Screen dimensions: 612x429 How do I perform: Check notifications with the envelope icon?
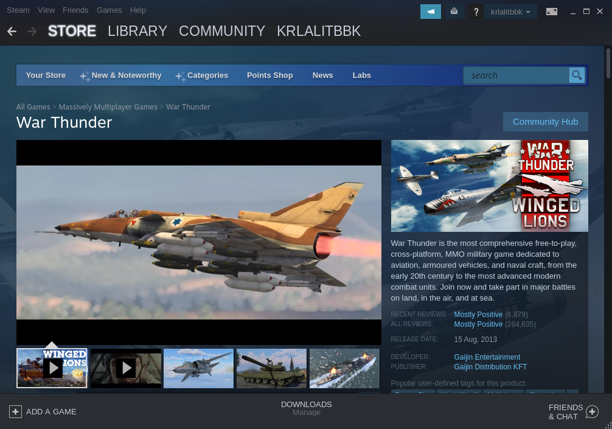click(x=454, y=11)
